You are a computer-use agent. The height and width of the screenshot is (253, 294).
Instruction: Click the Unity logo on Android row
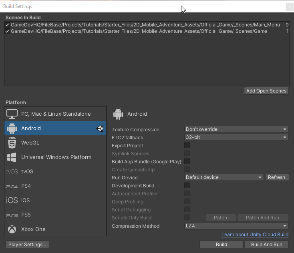coord(100,129)
